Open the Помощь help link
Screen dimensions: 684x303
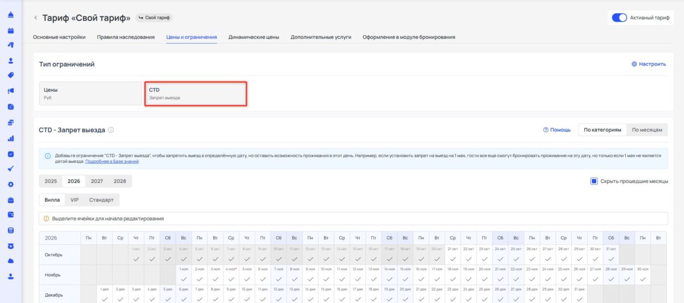[557, 130]
